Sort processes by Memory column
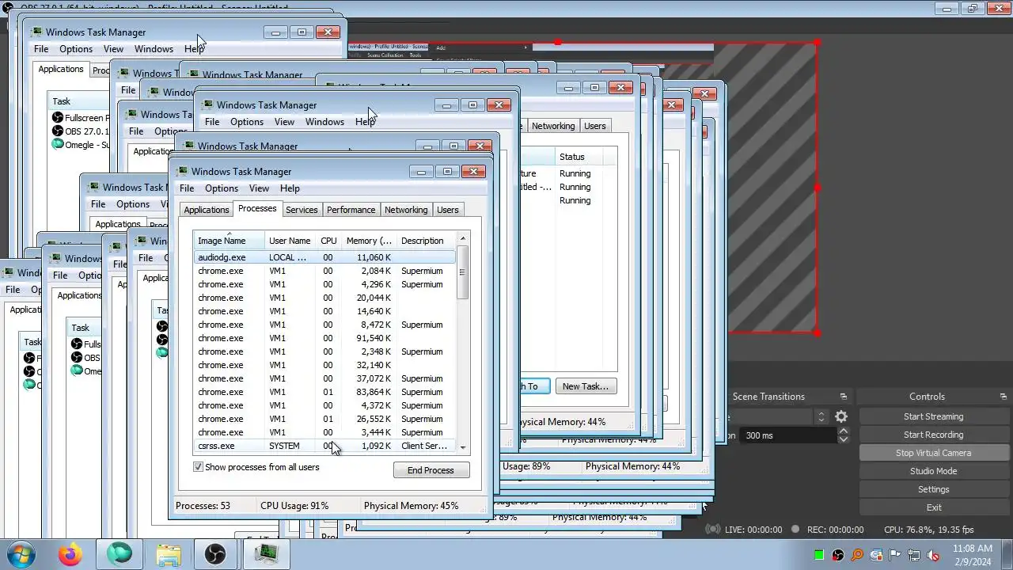 click(369, 241)
